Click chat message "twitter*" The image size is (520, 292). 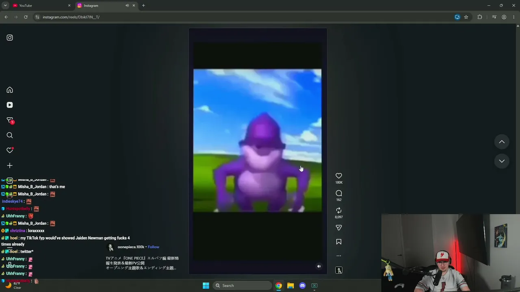[x=27, y=252]
